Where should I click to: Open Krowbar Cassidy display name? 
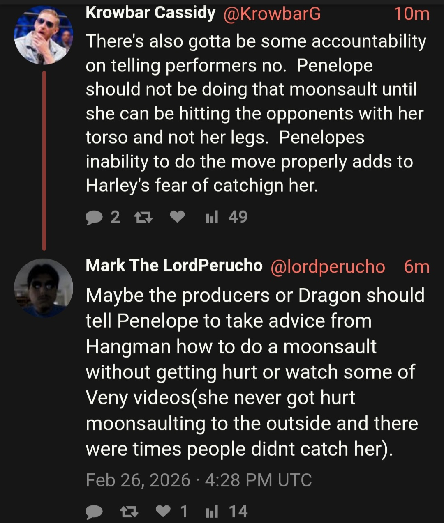click(150, 13)
